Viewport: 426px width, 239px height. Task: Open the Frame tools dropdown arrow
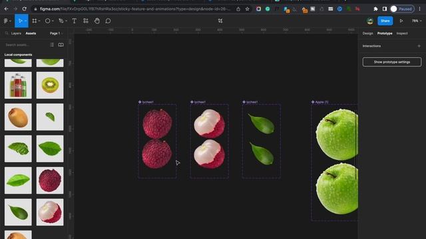click(x=39, y=21)
